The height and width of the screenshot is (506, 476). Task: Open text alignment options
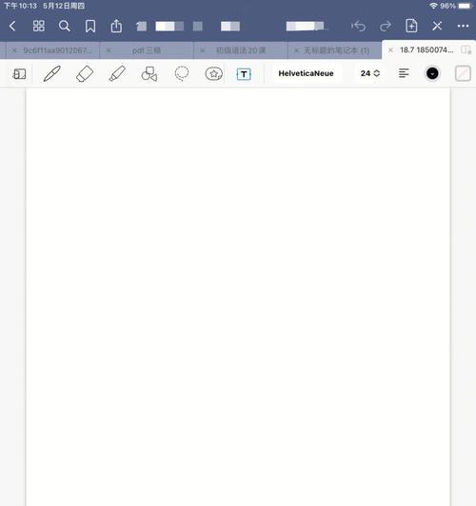click(404, 73)
